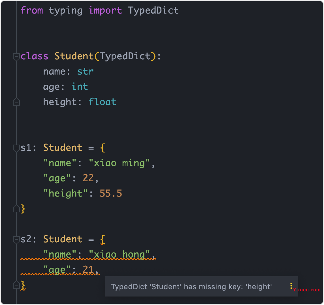The image size is (324, 305).
Task: Click the underlined opening brace of s2
Action: 103,239
